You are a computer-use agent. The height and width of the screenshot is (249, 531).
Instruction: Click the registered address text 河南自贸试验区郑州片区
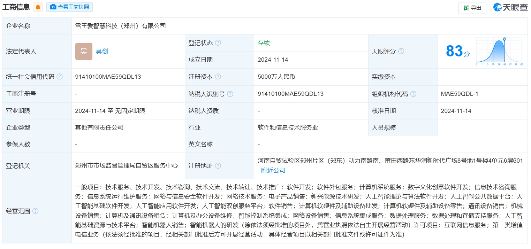coord(390,161)
